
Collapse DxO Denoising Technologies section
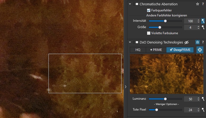[x=130, y=42]
